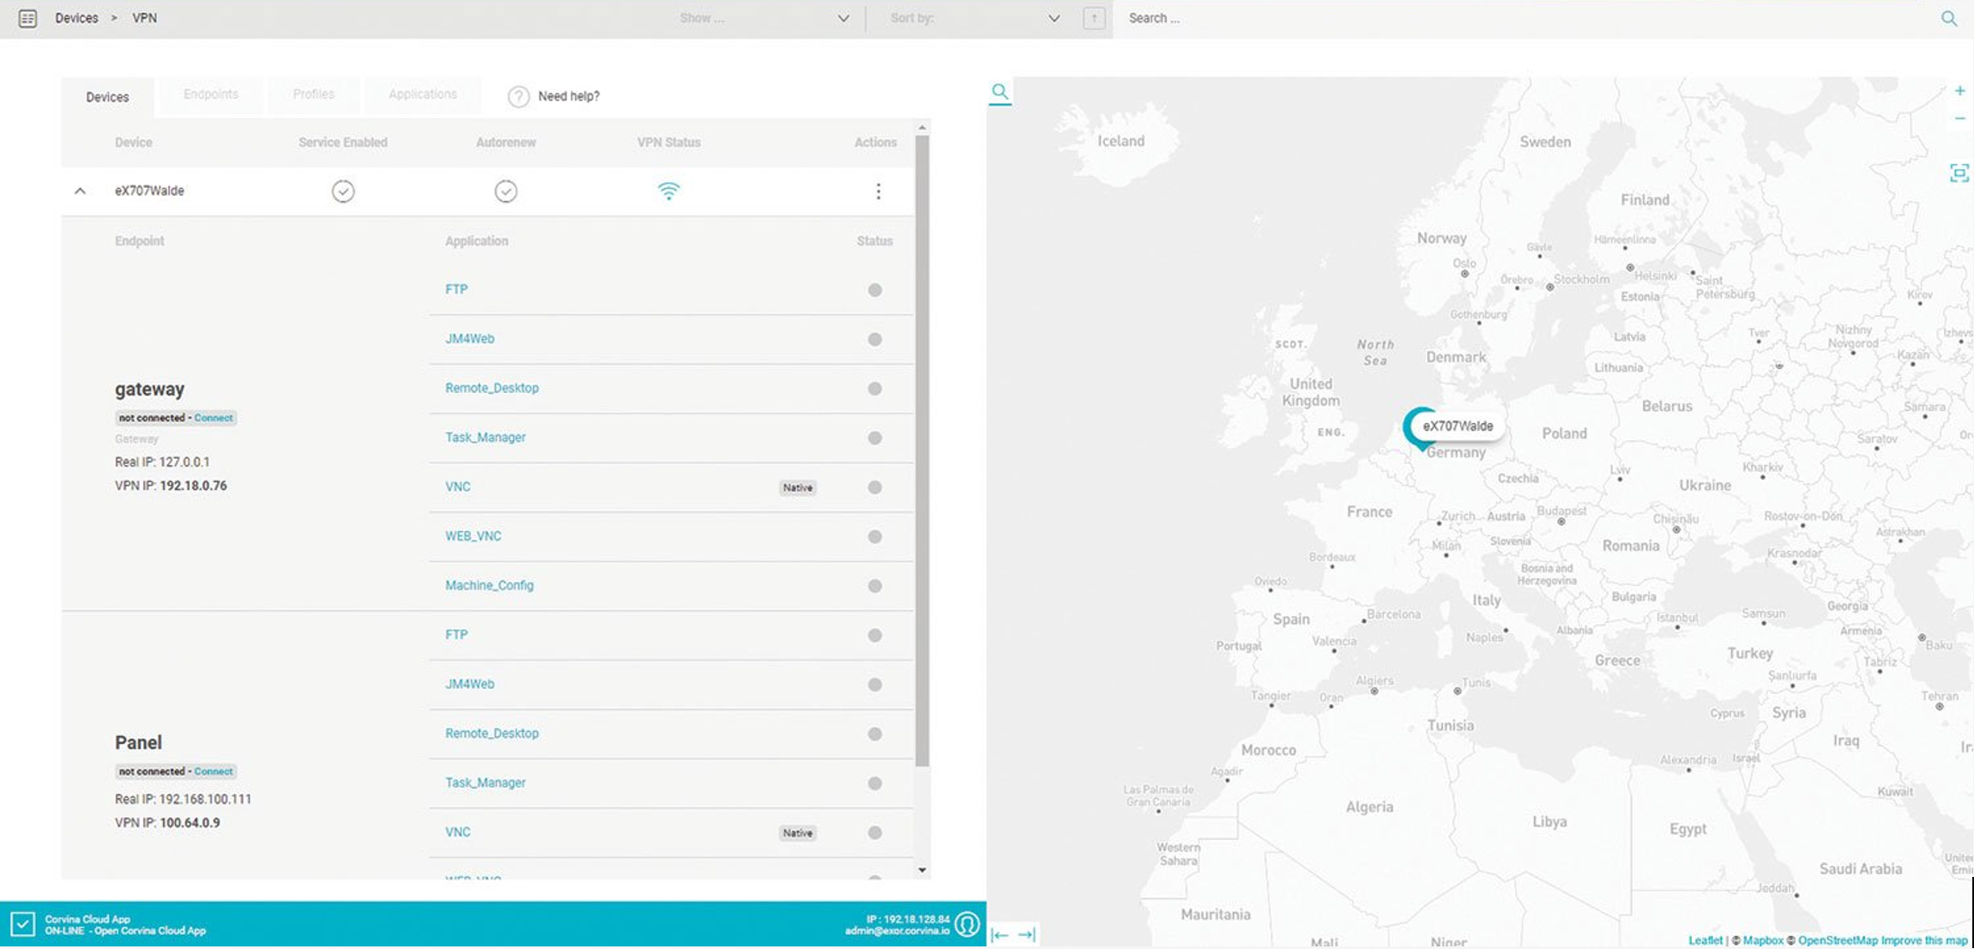Screen dimensions: 1974x949
Task: Open gateway Task_Manager link
Action: tap(485, 438)
